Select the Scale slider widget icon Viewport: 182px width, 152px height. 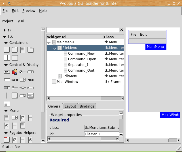coord(23,88)
